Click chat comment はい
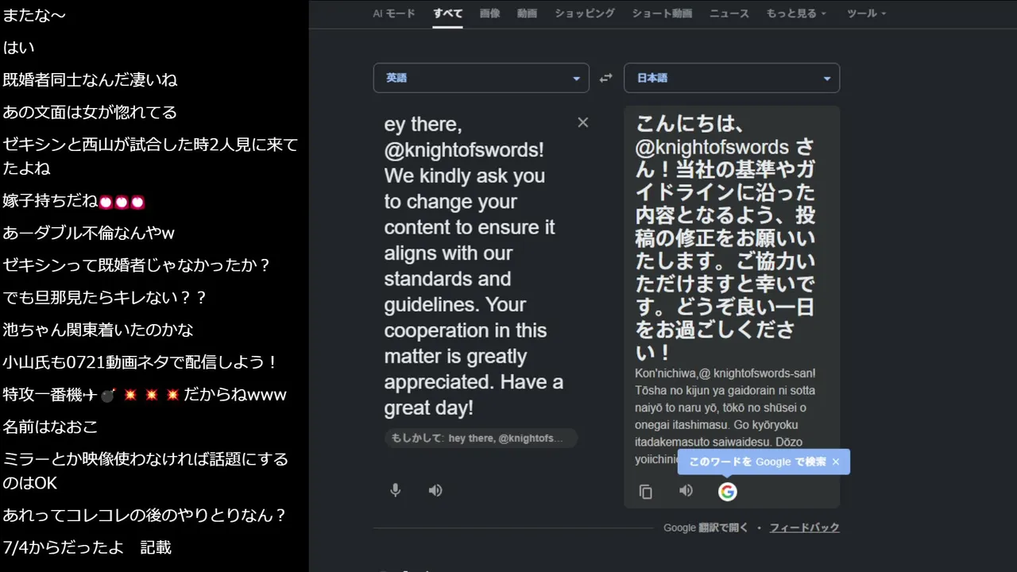The image size is (1017, 572). [x=18, y=48]
